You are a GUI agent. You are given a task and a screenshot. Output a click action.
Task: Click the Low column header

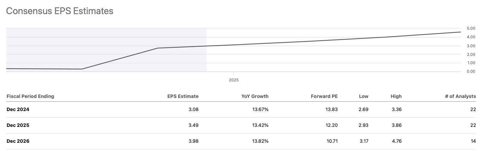(x=364, y=96)
